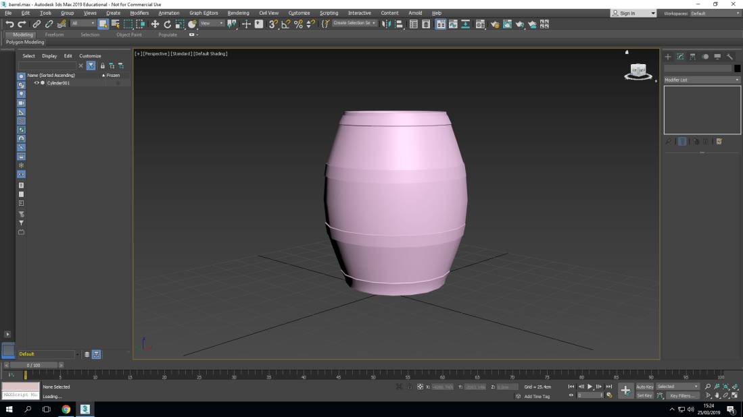This screenshot has height=417, width=743.
Task: Toggle Angle Snap in main toolbar
Action: tap(285, 24)
